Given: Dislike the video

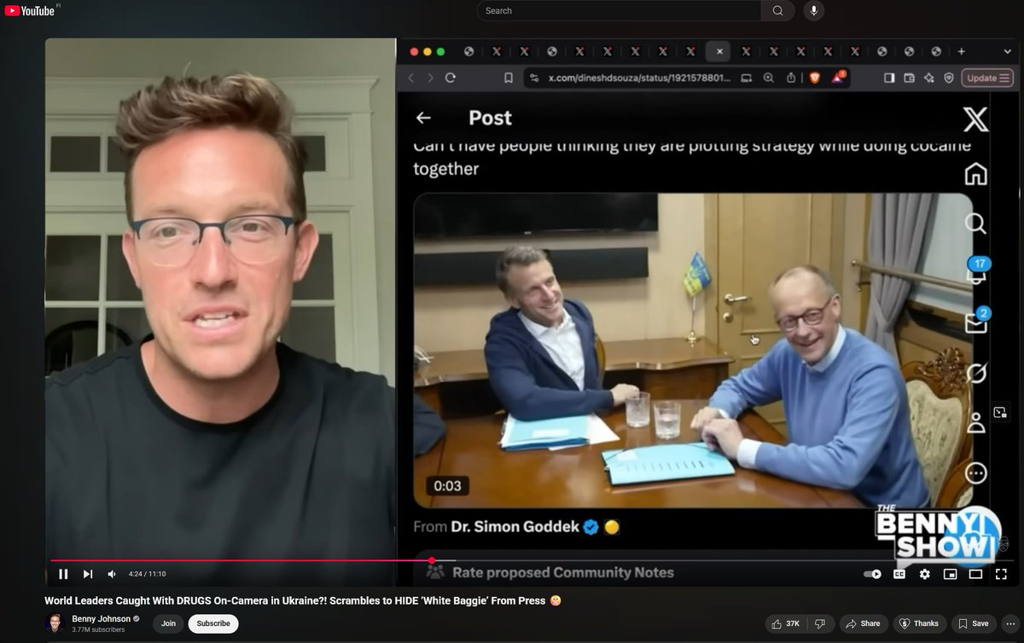Looking at the screenshot, I should 820,623.
